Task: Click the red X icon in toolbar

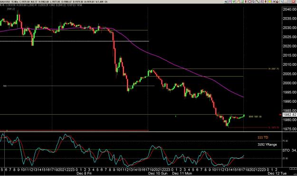Action: coord(294,2)
